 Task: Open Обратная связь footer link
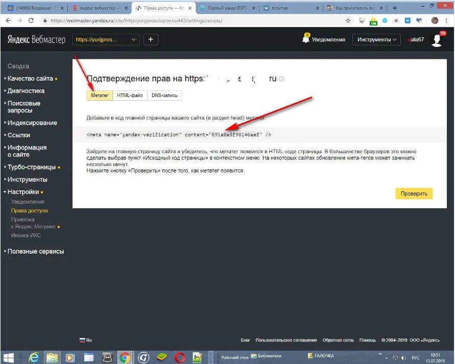click(x=338, y=340)
